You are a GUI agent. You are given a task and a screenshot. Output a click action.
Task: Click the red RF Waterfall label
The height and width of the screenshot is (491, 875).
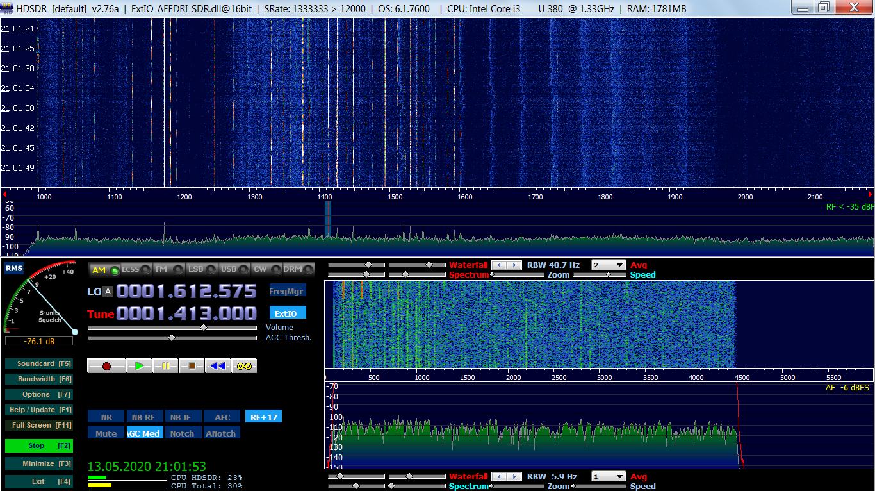point(468,265)
